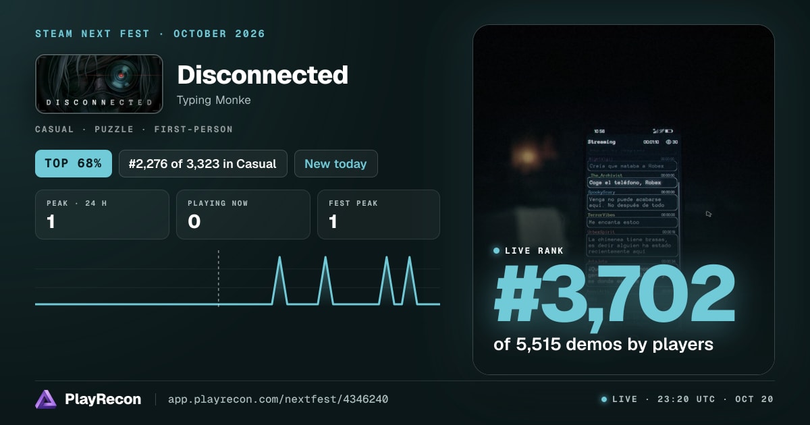Screen dimensions: 810x425
Task: Click the LIVE RANK indicator dot
Action: 497,250
